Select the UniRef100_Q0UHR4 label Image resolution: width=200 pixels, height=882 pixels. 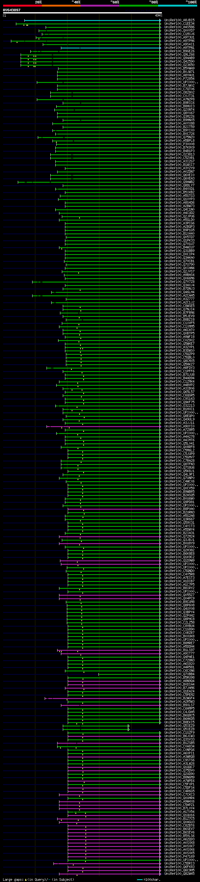pyautogui.click(x=179, y=798)
